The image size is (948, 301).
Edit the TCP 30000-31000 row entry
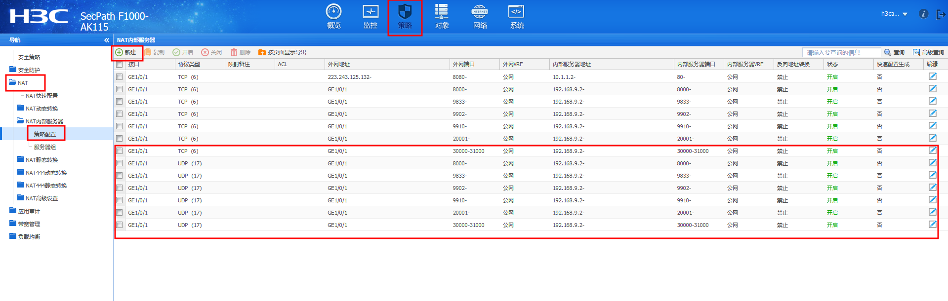932,150
